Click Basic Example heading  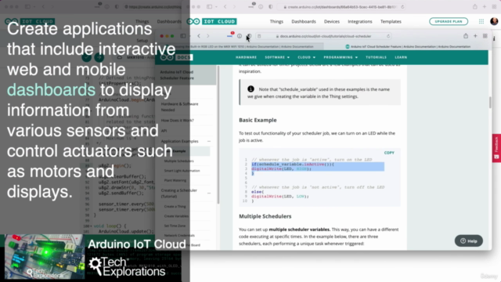pos(258,120)
